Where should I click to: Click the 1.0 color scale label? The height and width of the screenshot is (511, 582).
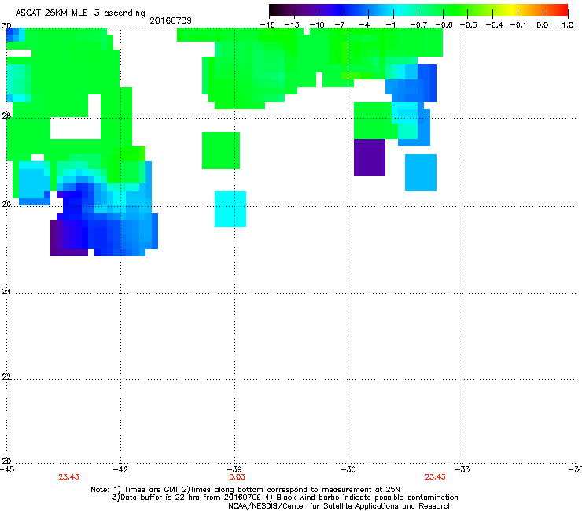(x=568, y=25)
